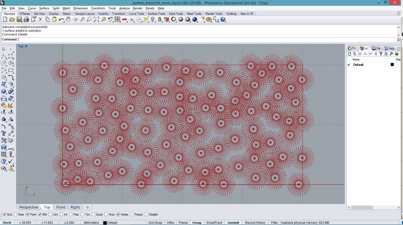Choose the Text object tool

tap(4, 133)
